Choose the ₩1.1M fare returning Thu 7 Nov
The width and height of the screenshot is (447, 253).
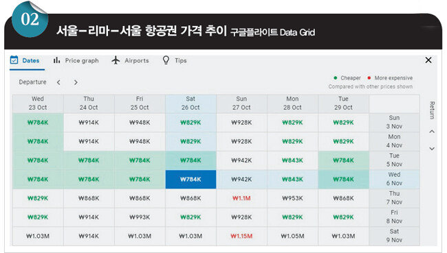coord(241,198)
